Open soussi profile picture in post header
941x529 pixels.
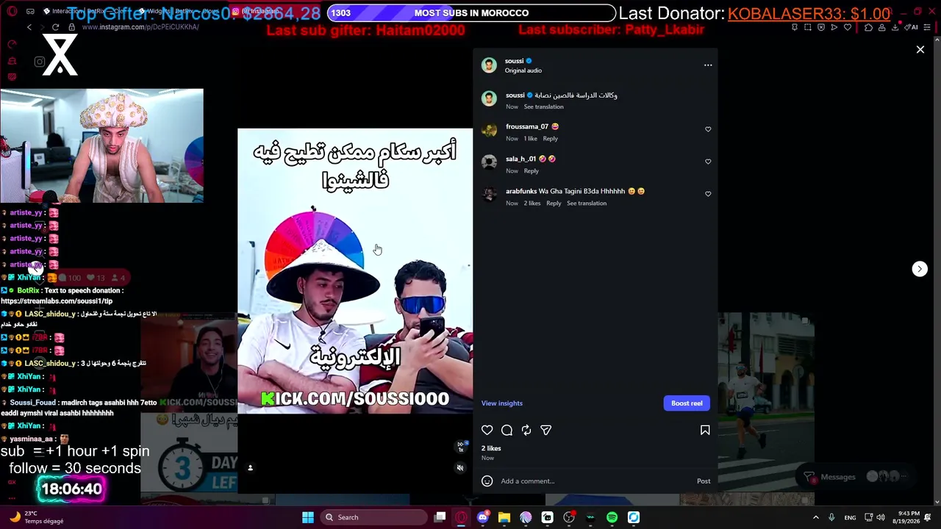(489, 65)
